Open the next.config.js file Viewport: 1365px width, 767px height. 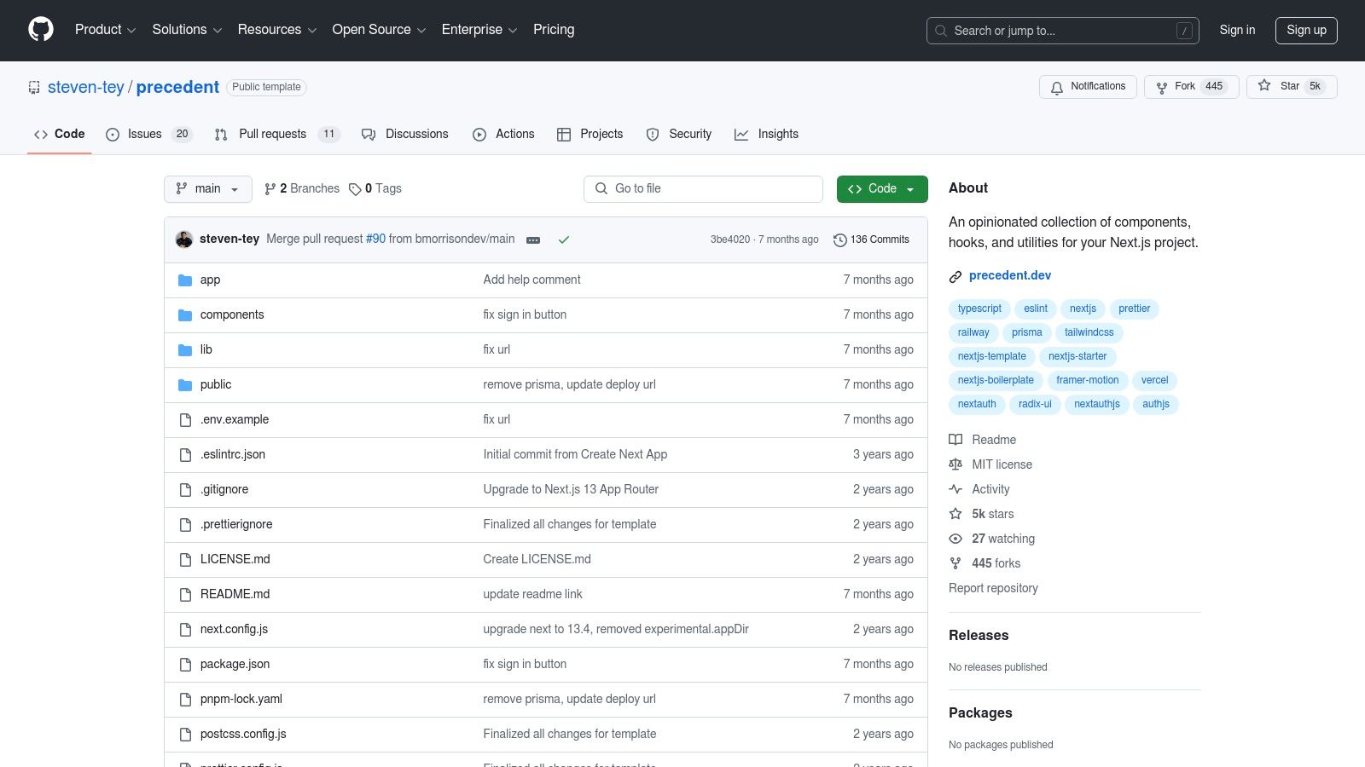(234, 629)
